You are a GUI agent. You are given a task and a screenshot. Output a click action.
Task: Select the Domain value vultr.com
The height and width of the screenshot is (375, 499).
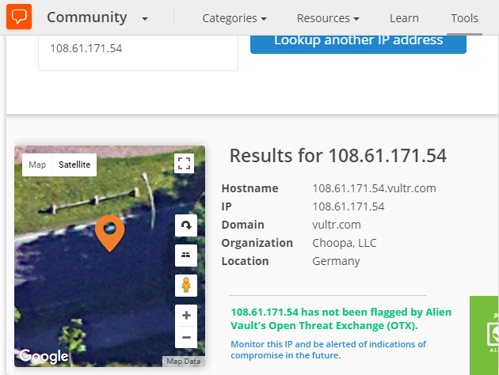pyautogui.click(x=337, y=225)
